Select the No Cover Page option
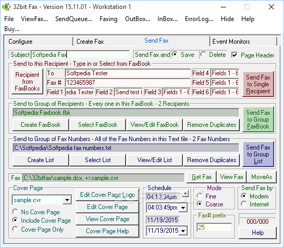 [36, 212]
